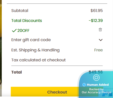Screen dimensions: 113x98
Task: Click the $61.95 subtotal amount
Action: (97, 10)
